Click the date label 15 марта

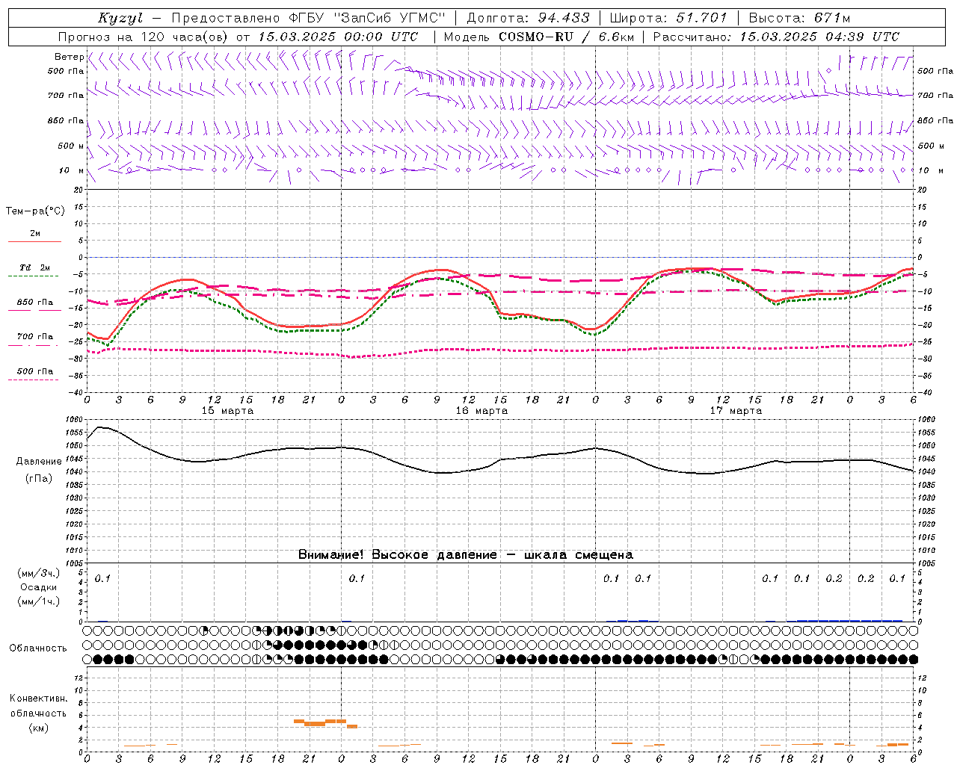click(x=227, y=411)
